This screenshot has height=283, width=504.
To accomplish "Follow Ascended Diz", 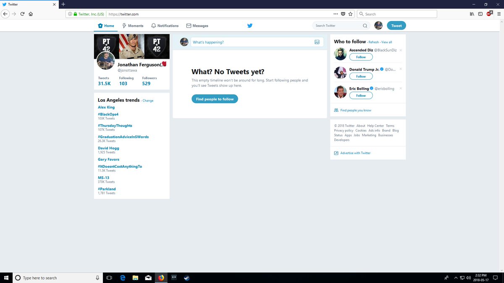I will pos(361,57).
